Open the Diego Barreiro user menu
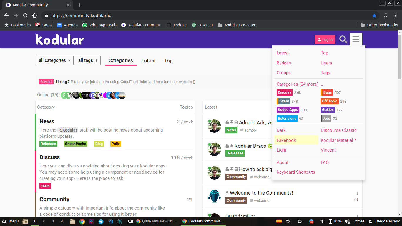This screenshot has width=402, height=226. pos(384,221)
